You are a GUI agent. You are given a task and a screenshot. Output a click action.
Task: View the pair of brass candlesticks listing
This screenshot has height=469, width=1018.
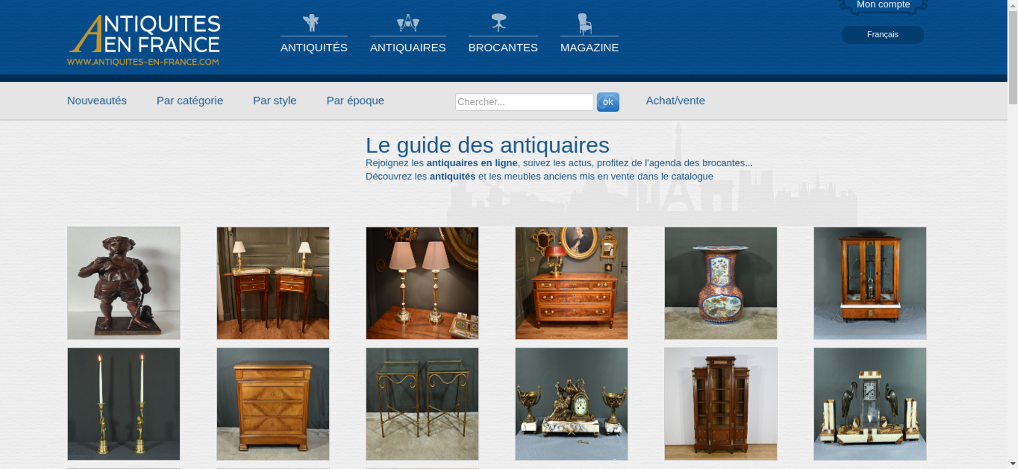click(124, 404)
